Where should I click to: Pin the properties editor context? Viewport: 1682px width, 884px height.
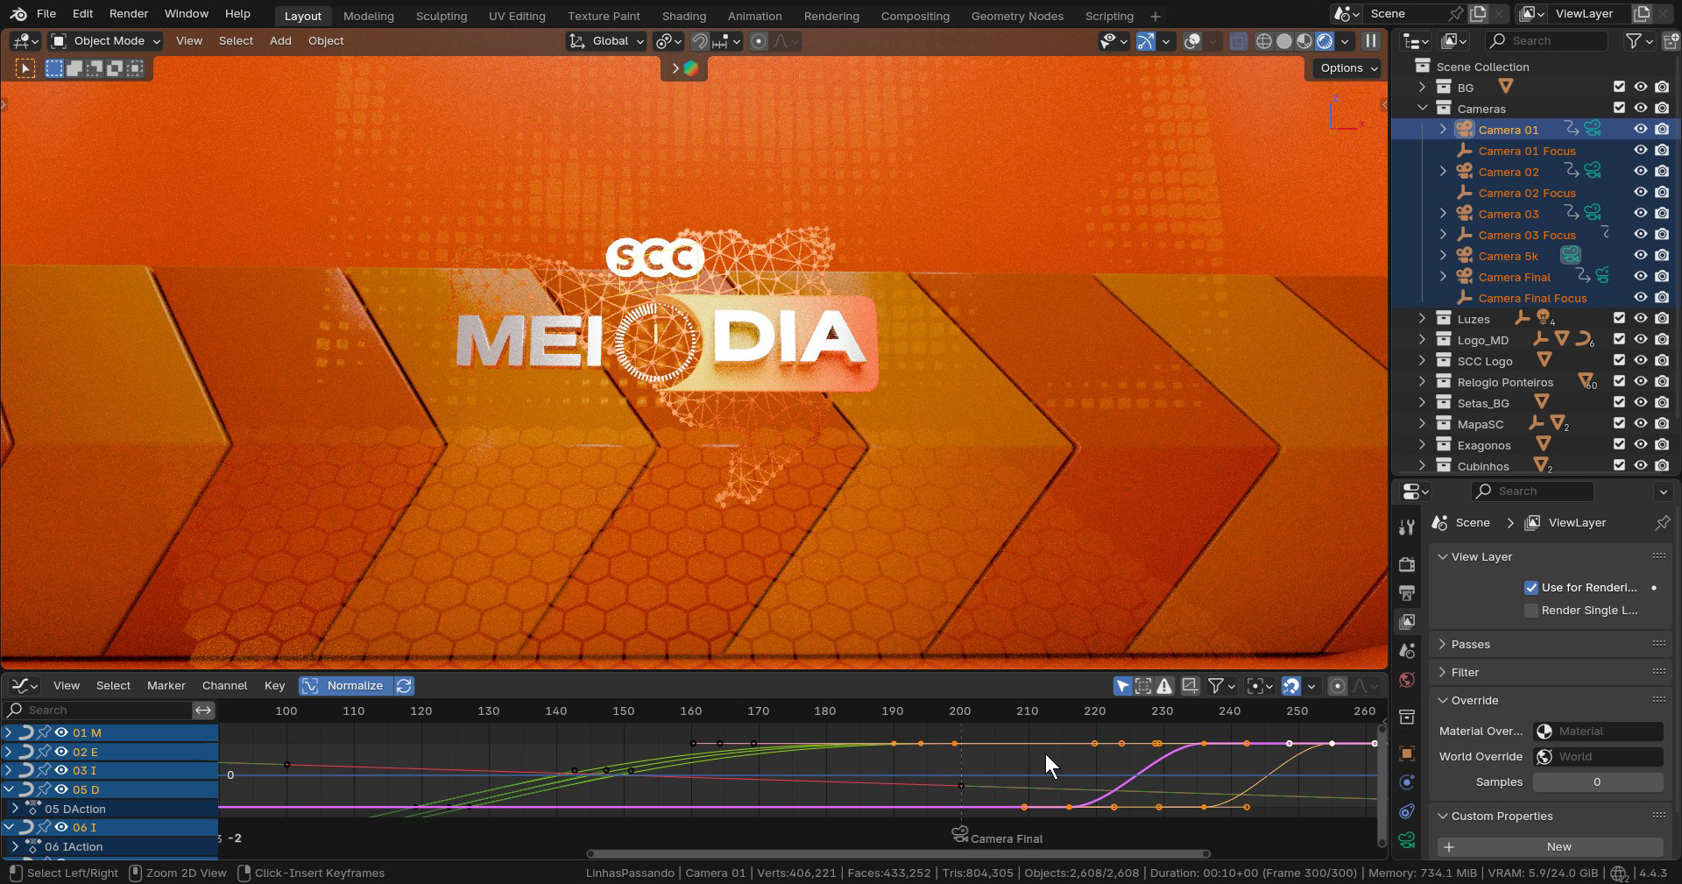click(x=1662, y=522)
